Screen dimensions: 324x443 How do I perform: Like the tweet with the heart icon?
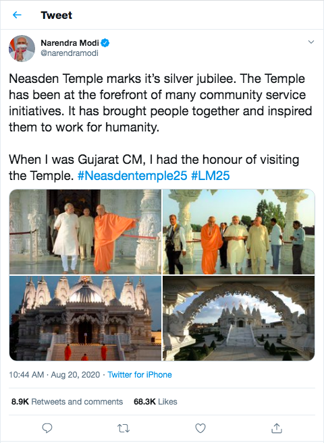pos(200,429)
